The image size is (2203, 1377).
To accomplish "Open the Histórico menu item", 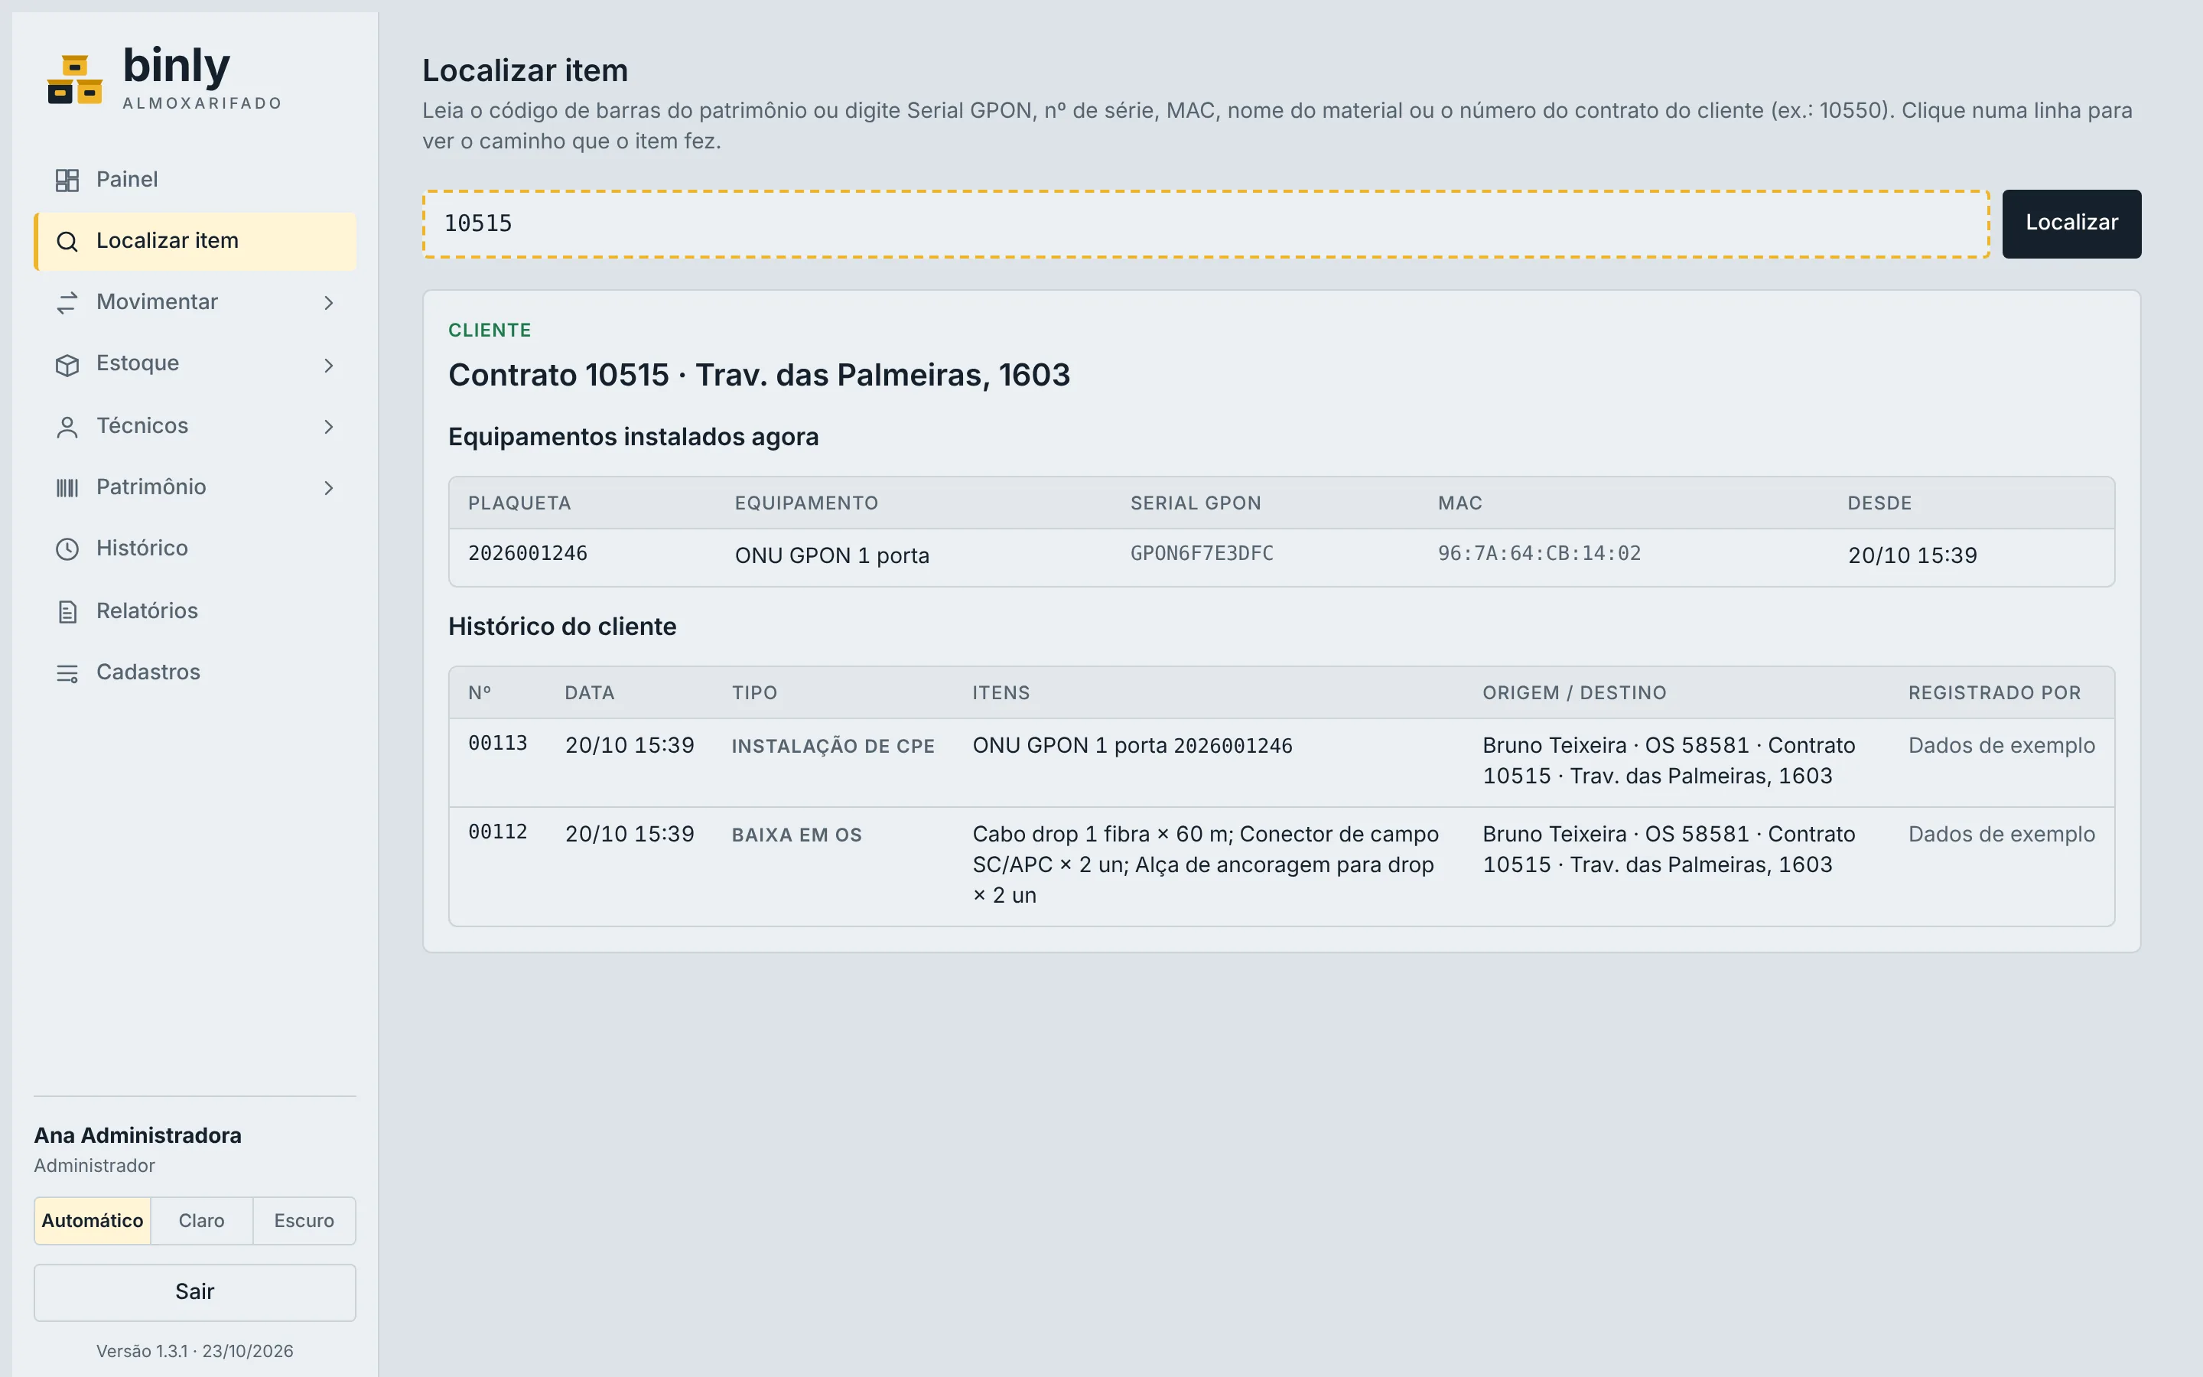I will tap(195, 549).
